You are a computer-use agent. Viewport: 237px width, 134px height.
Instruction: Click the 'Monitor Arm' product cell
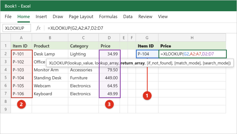pos(50,70)
